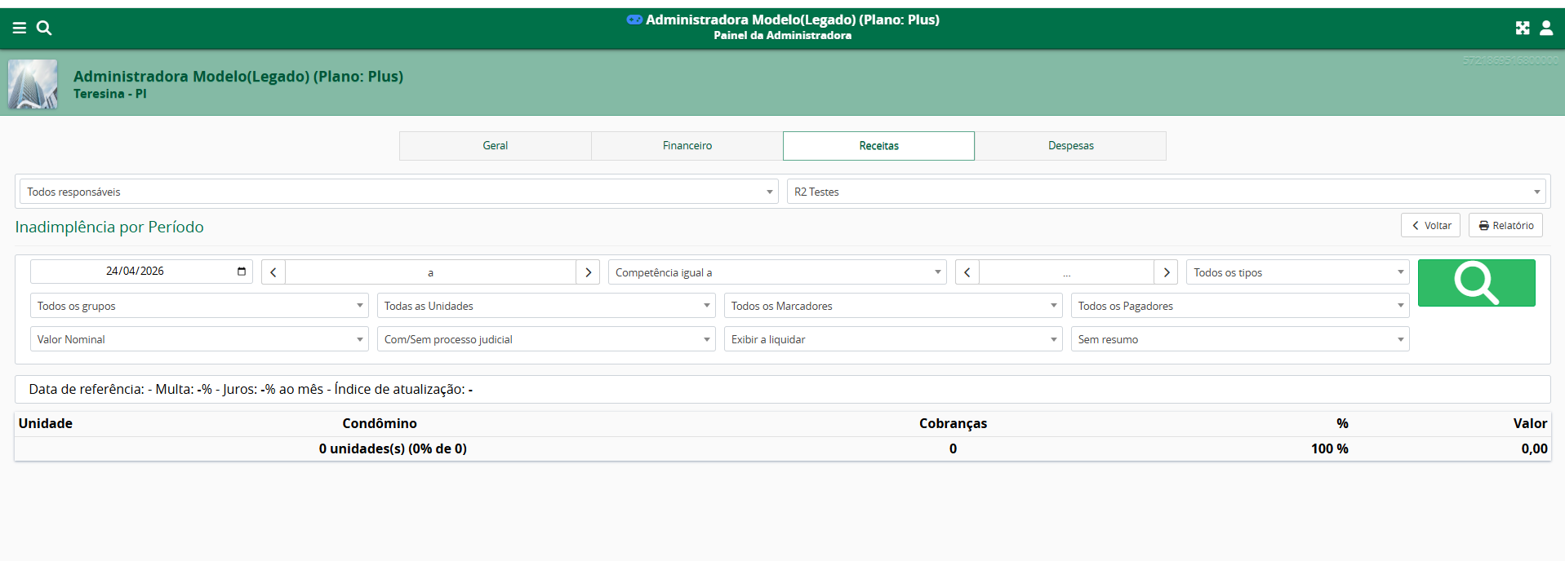
Task: Expand the Todos responsáveis dropdown
Action: coord(398,192)
